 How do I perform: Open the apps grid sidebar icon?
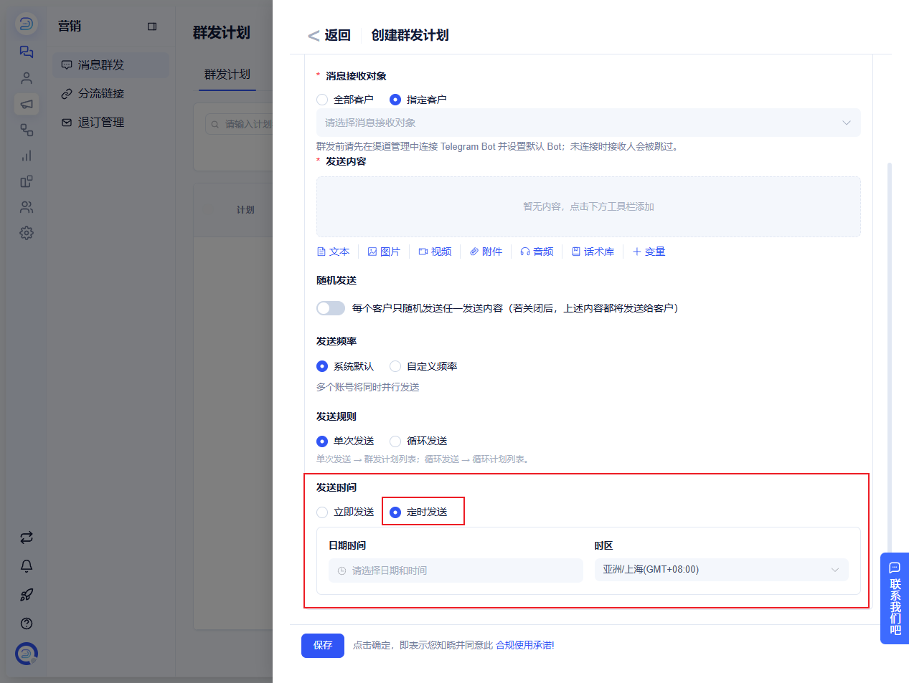(27, 181)
